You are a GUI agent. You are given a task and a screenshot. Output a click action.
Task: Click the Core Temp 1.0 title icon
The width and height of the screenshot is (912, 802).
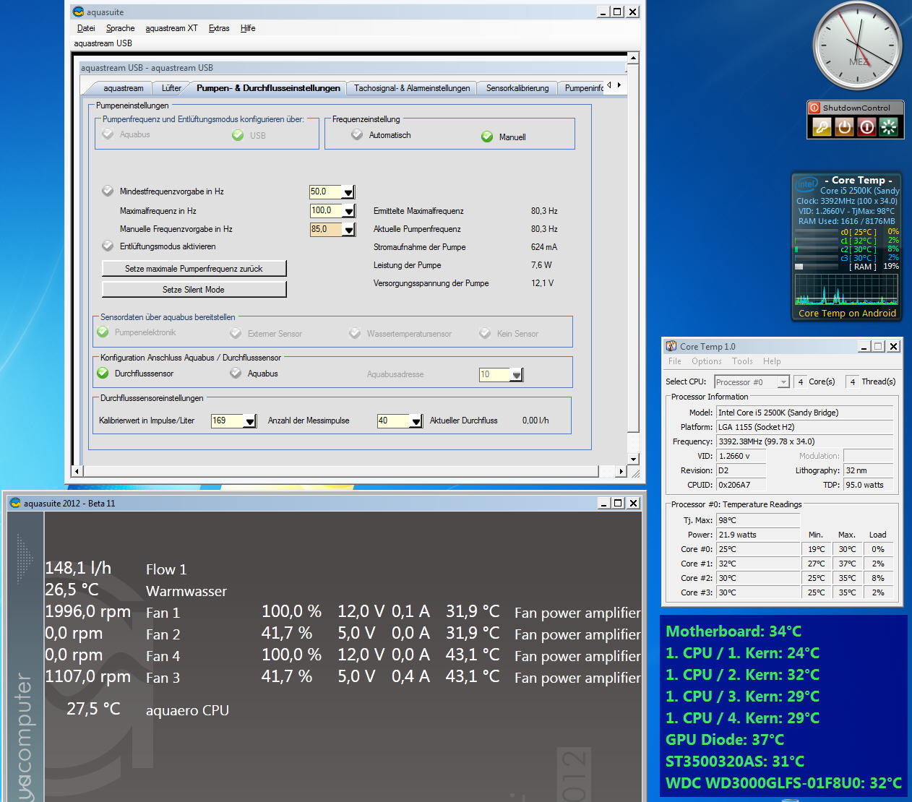[671, 346]
